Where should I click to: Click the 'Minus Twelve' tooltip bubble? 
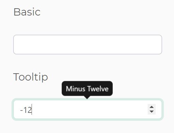87,88
